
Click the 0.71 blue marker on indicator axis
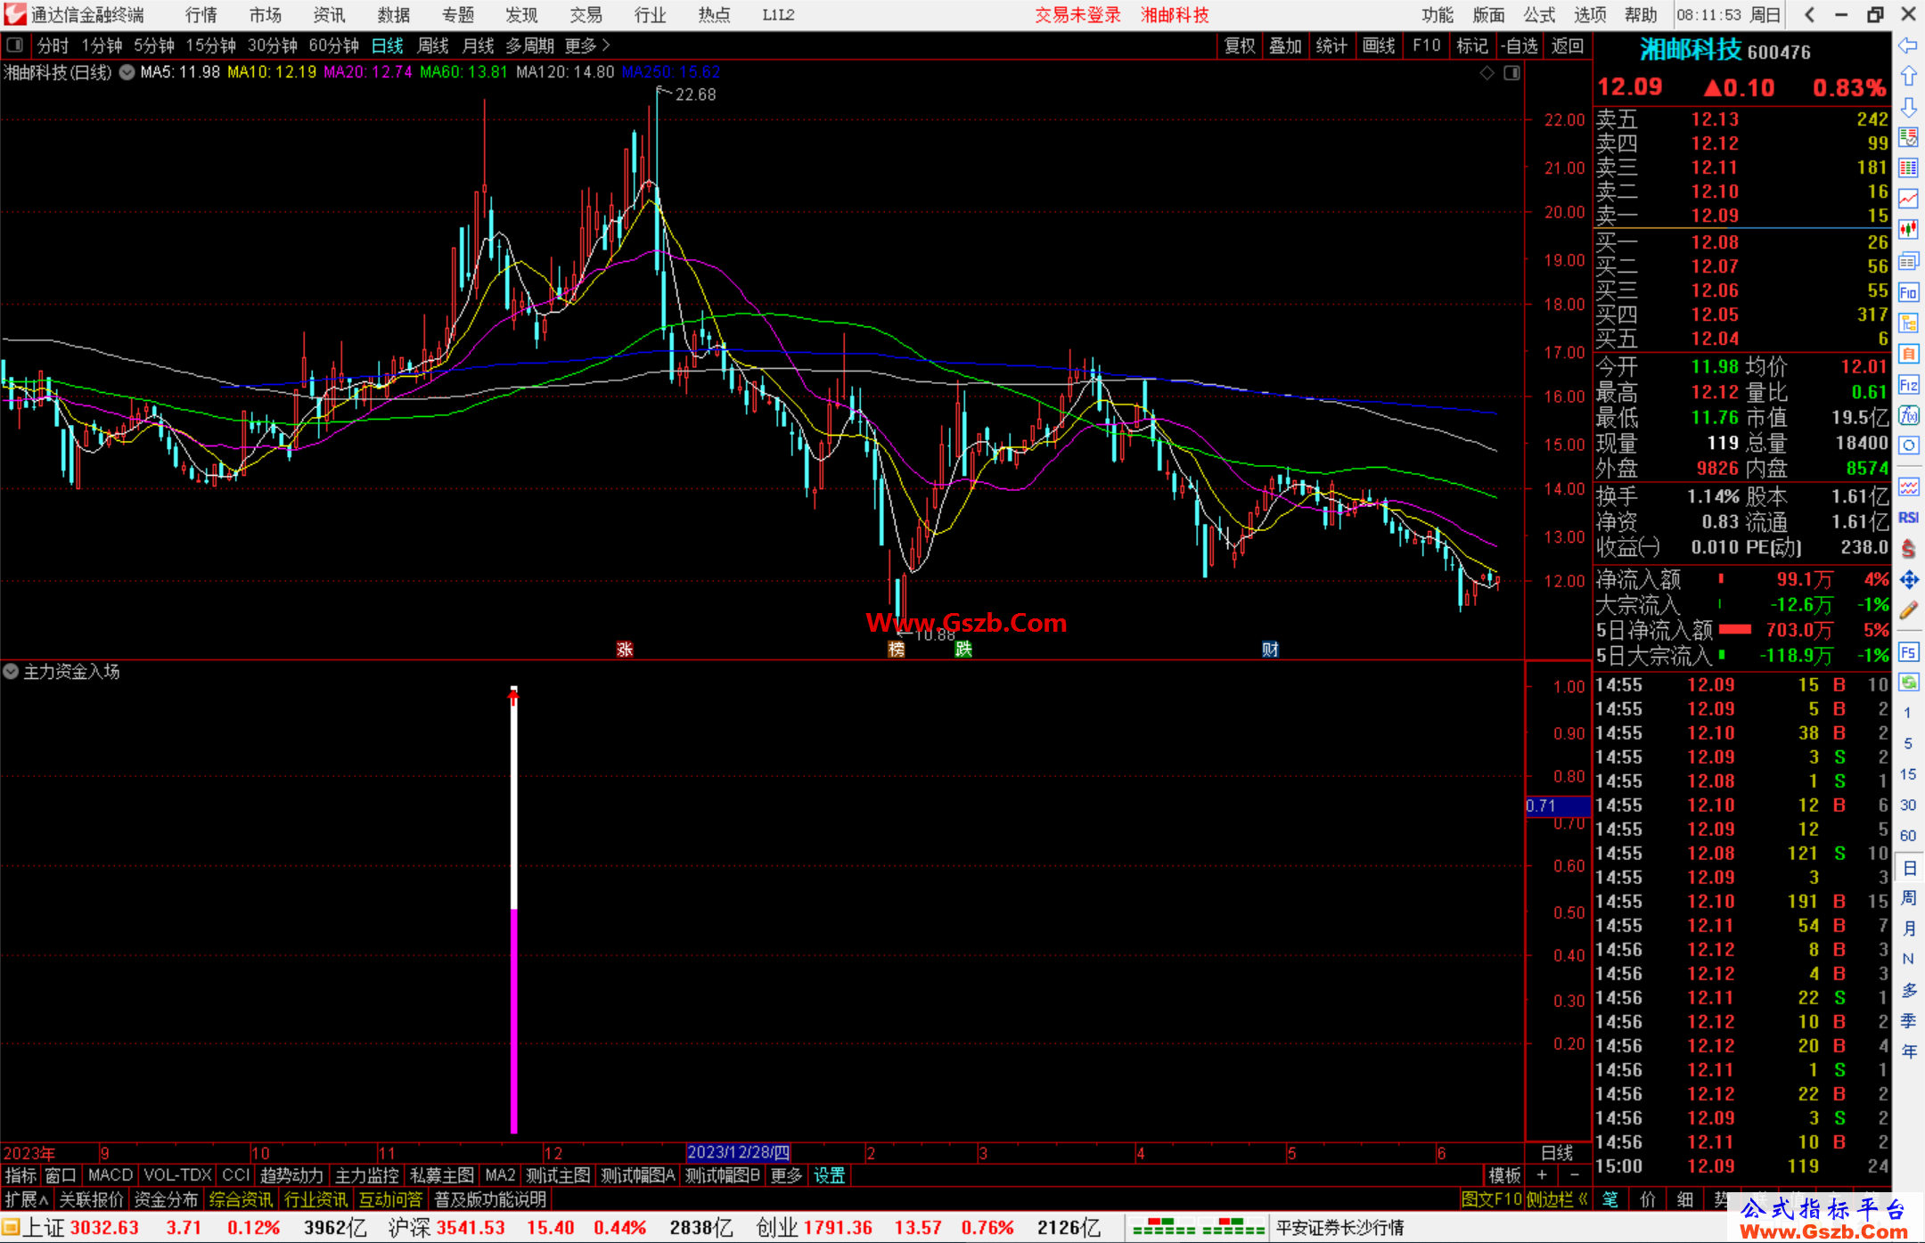point(1558,805)
